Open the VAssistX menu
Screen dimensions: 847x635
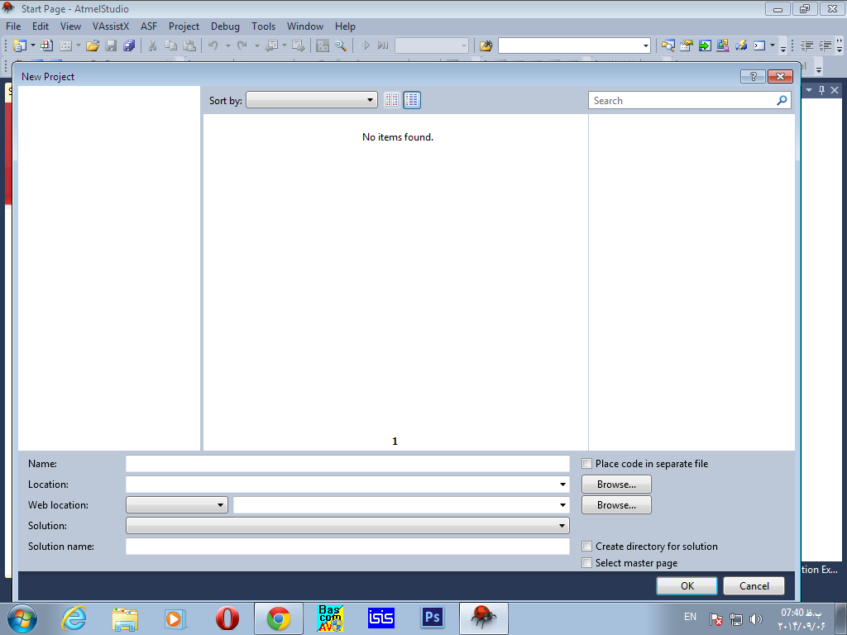coord(111,26)
